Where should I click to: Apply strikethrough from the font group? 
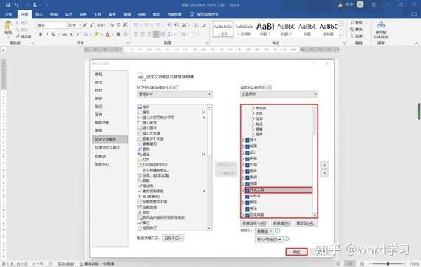click(x=65, y=35)
